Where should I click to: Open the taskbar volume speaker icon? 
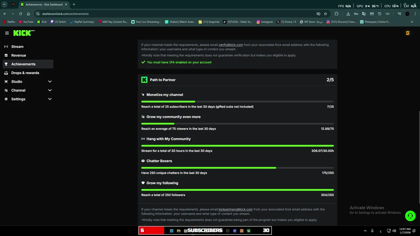pyautogui.click(x=394, y=230)
